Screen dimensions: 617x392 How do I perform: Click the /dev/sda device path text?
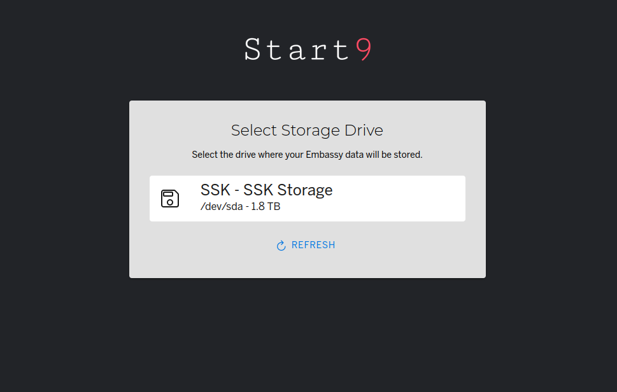(221, 207)
